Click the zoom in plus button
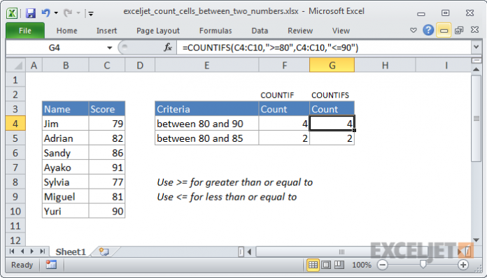The image size is (487, 278). click(x=463, y=265)
